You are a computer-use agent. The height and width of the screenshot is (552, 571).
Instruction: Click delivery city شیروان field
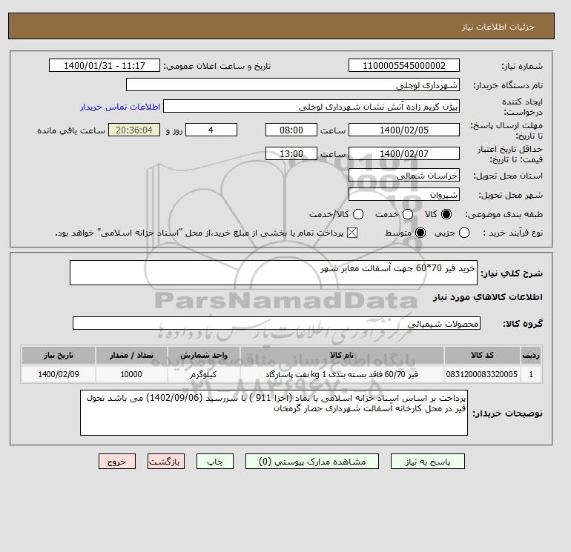click(x=404, y=195)
